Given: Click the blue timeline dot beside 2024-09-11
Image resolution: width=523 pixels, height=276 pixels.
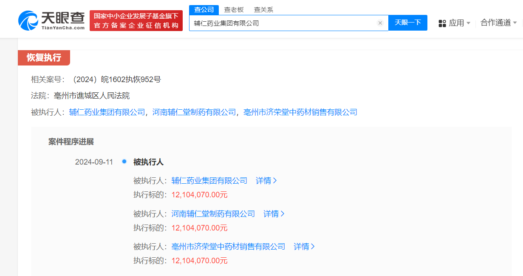Looking at the screenshot, I should tap(124, 162).
